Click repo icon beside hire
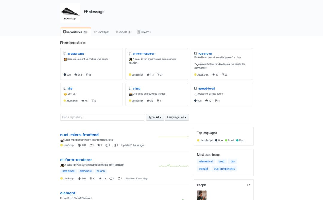The width and height of the screenshot is (323, 200). [65, 88]
